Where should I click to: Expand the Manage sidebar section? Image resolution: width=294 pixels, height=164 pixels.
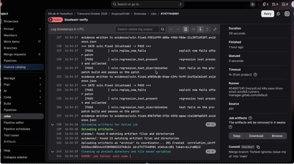point(40,78)
